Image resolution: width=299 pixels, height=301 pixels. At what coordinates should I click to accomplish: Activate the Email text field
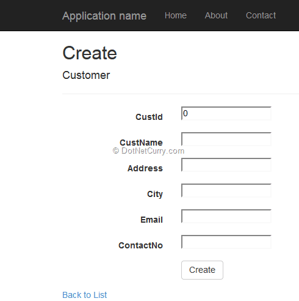226,216
